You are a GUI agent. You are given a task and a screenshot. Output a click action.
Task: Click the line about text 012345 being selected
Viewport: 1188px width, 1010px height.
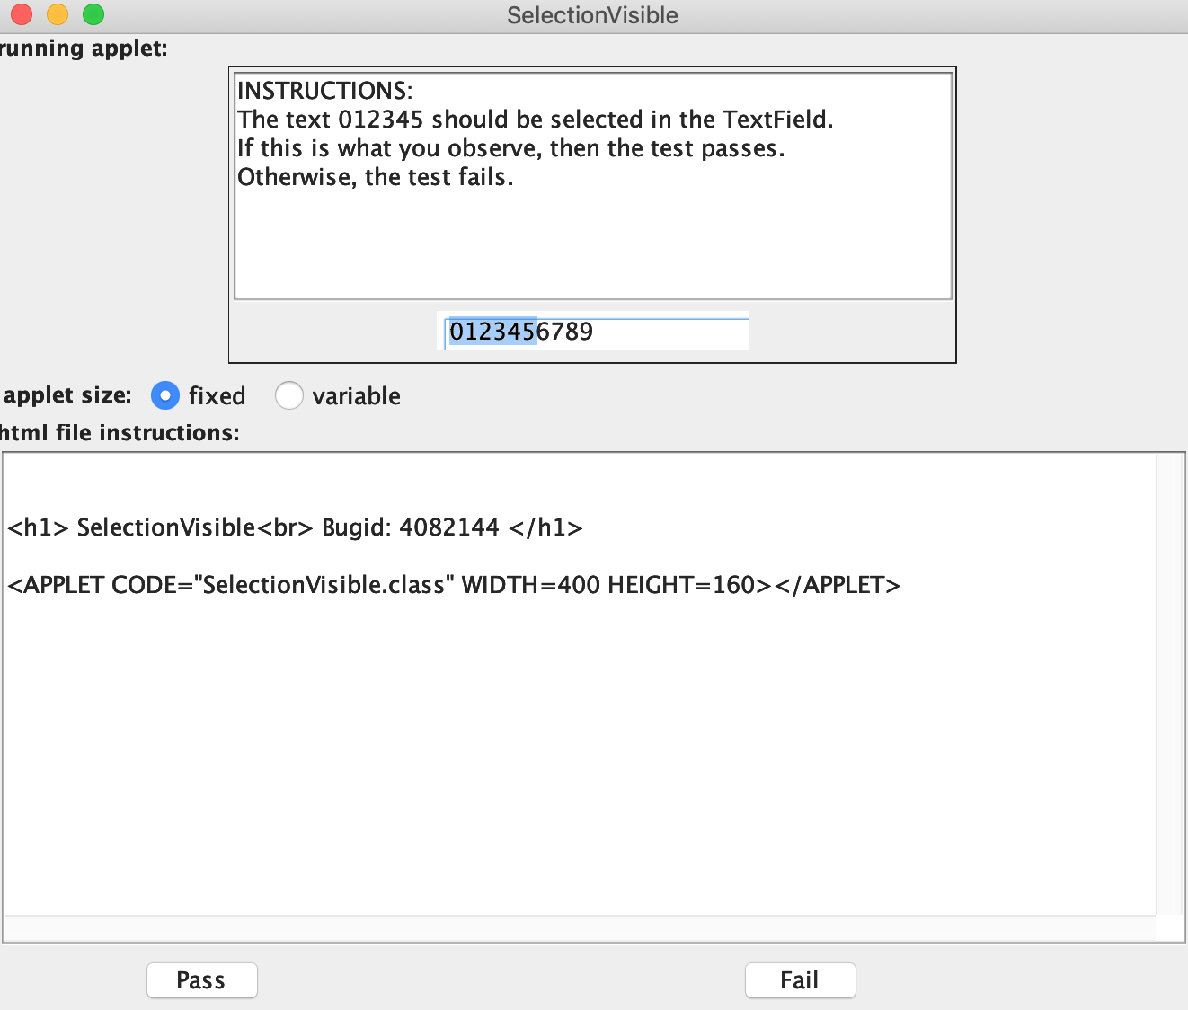[x=535, y=120]
